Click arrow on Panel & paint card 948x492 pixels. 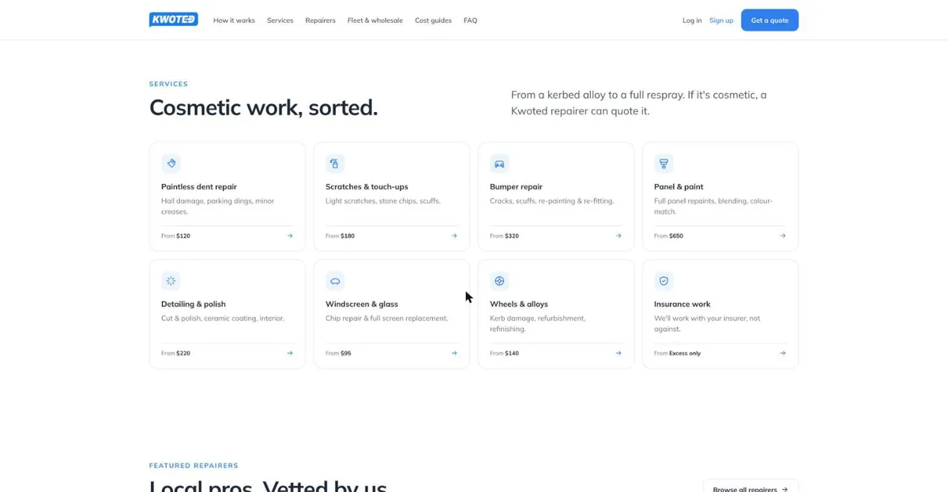pyautogui.click(x=783, y=235)
